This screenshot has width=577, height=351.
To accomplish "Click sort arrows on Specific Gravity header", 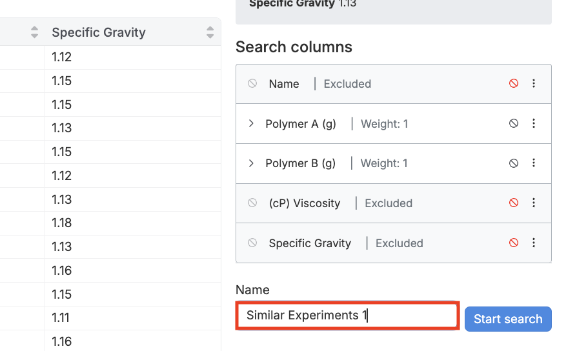I will pos(210,32).
